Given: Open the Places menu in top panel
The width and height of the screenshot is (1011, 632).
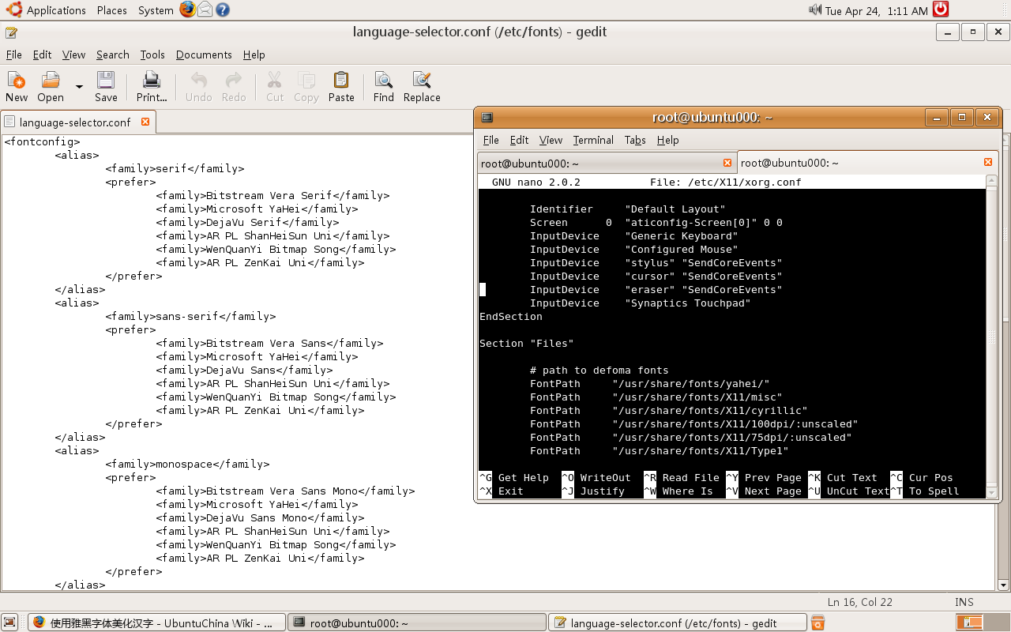Looking at the screenshot, I should tap(112, 10).
